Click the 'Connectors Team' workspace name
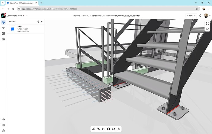This screenshot has width=212, height=134. coord(14,16)
